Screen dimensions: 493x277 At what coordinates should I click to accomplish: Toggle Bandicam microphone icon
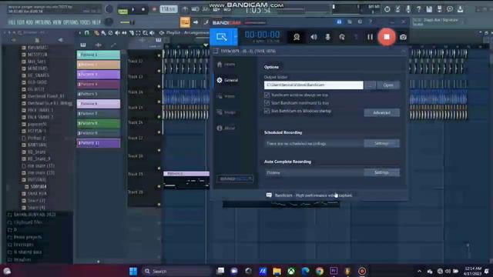click(327, 37)
